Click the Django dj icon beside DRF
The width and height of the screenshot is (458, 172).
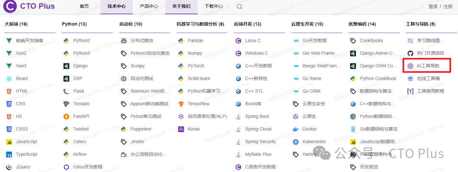66,78
